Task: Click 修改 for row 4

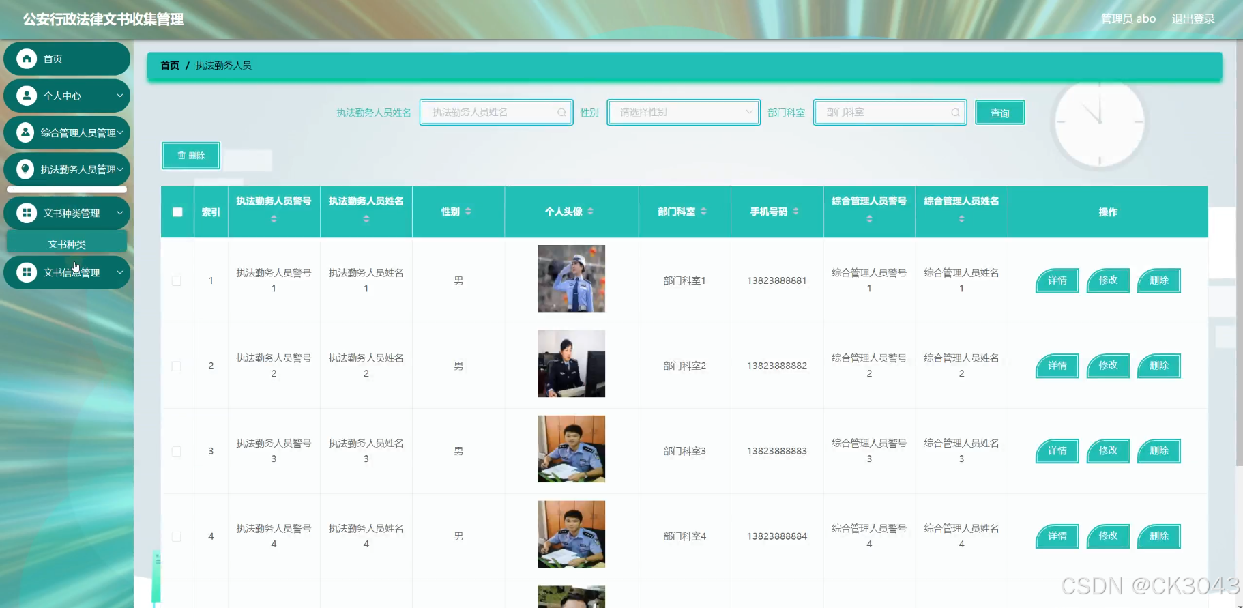Action: coord(1108,536)
